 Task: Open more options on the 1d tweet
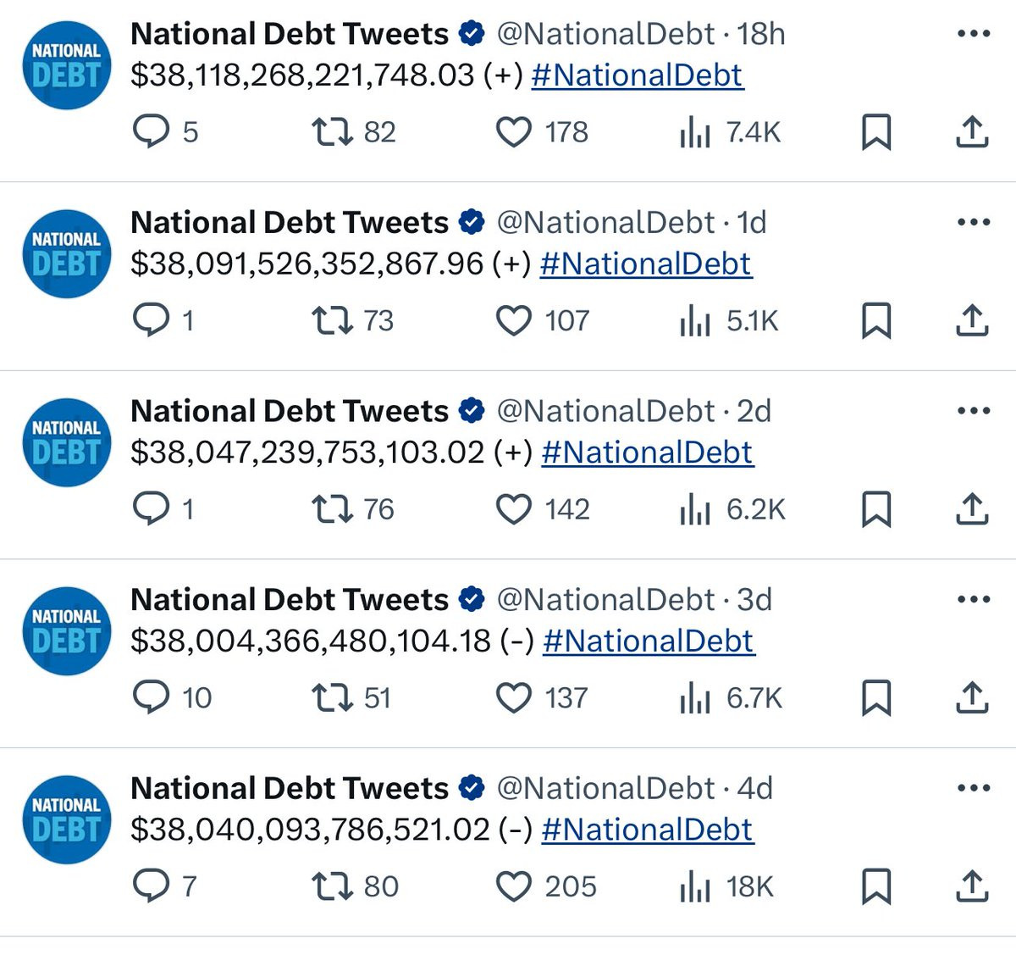click(973, 223)
